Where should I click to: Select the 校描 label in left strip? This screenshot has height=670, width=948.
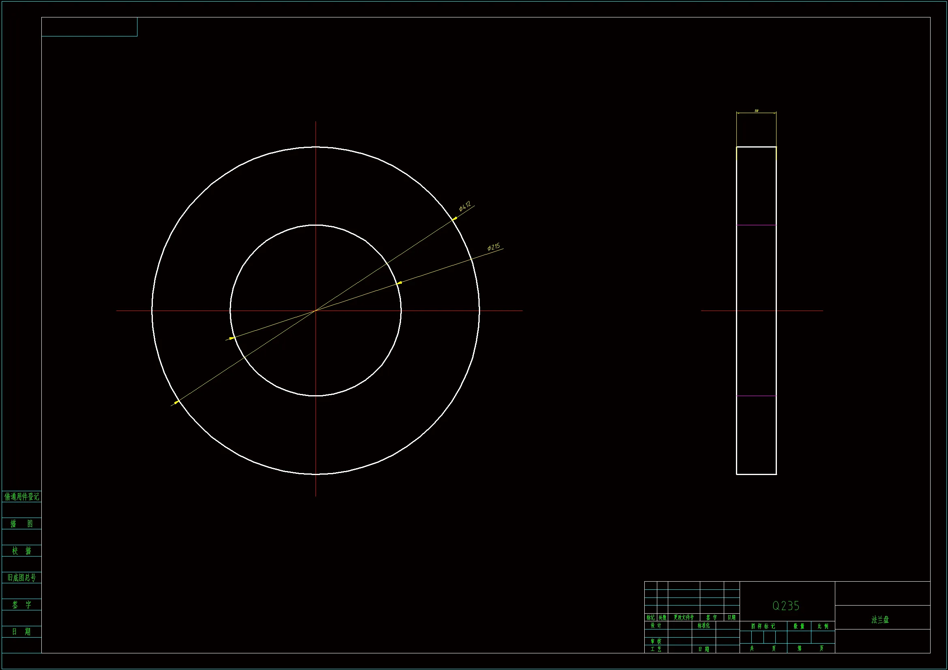[21, 551]
